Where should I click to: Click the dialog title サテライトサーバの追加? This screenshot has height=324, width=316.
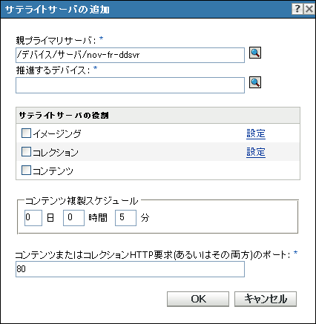tap(57, 10)
